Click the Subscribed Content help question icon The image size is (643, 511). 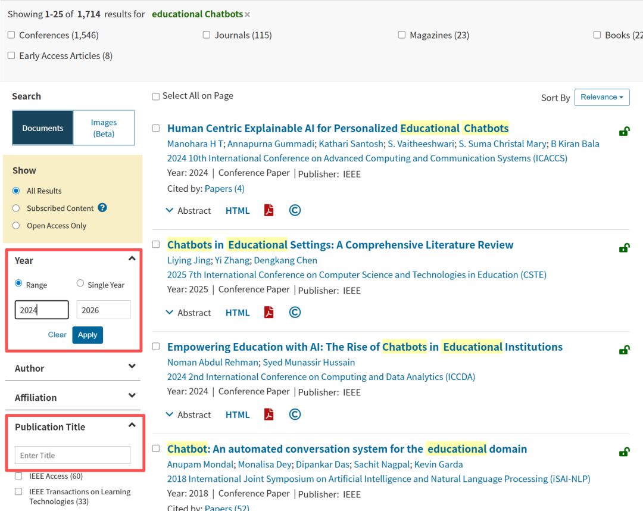click(x=102, y=208)
